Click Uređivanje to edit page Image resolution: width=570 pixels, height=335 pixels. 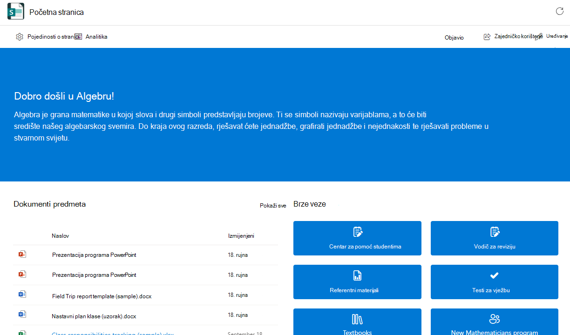point(557,36)
